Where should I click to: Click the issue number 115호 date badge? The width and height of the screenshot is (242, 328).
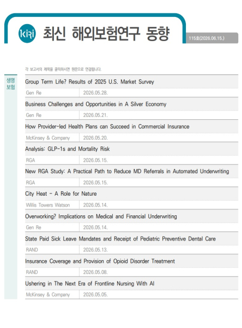pyautogui.click(x=207, y=38)
